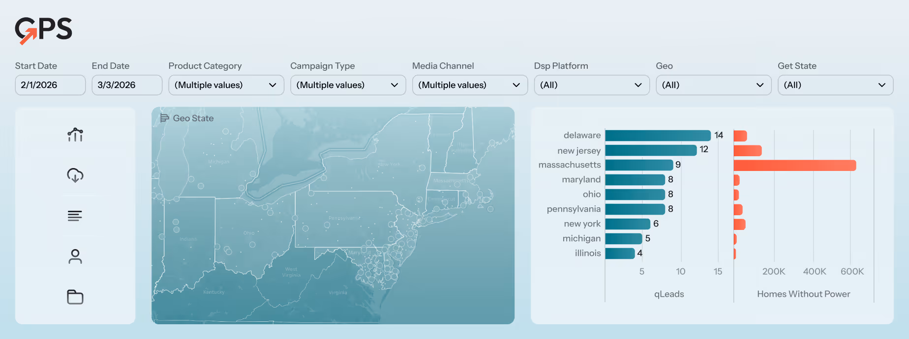Viewport: 909px width, 339px height.
Task: Select the delaware qLeads bar
Action: coord(658,136)
